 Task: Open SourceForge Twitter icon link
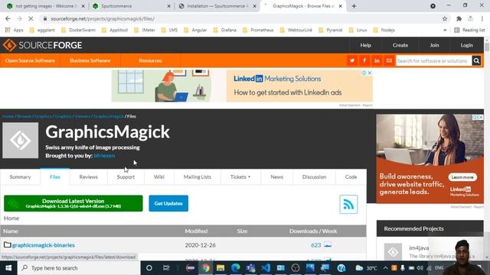tap(352, 61)
